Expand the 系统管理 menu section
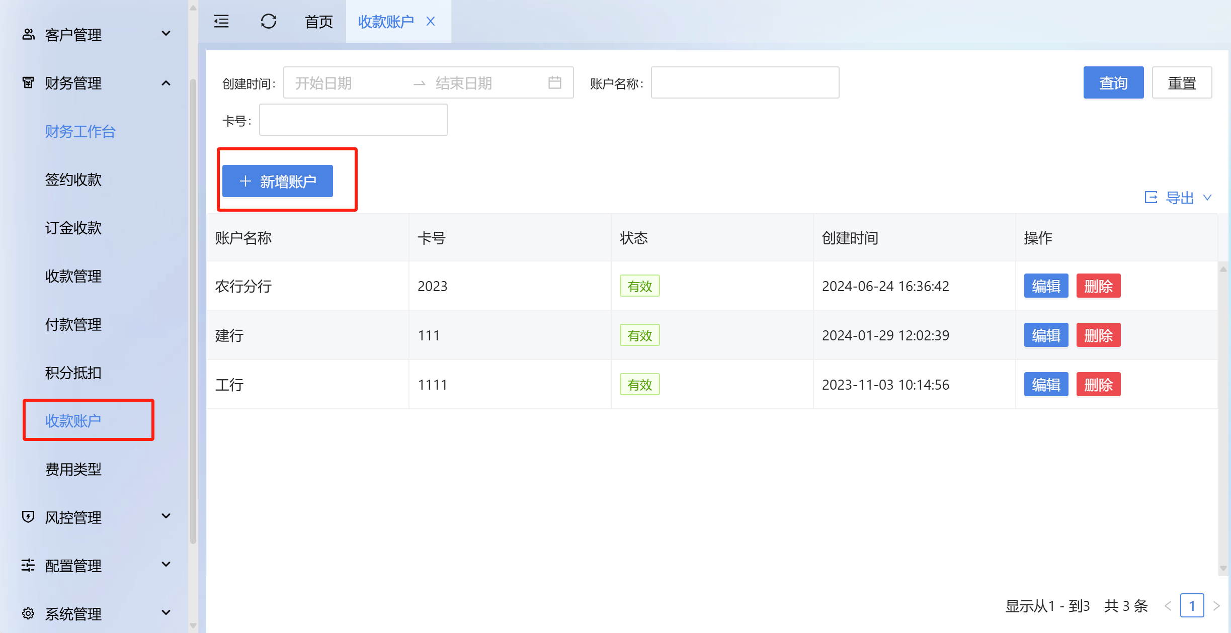 166,613
